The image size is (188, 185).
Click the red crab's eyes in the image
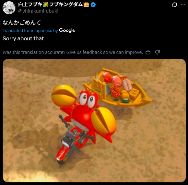(x=88, y=98)
